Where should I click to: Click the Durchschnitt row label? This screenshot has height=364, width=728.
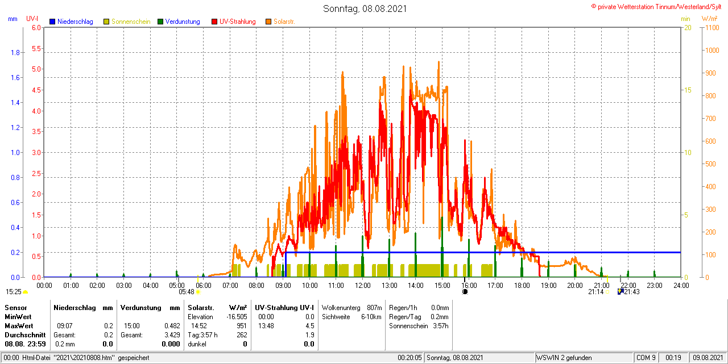click(25, 334)
